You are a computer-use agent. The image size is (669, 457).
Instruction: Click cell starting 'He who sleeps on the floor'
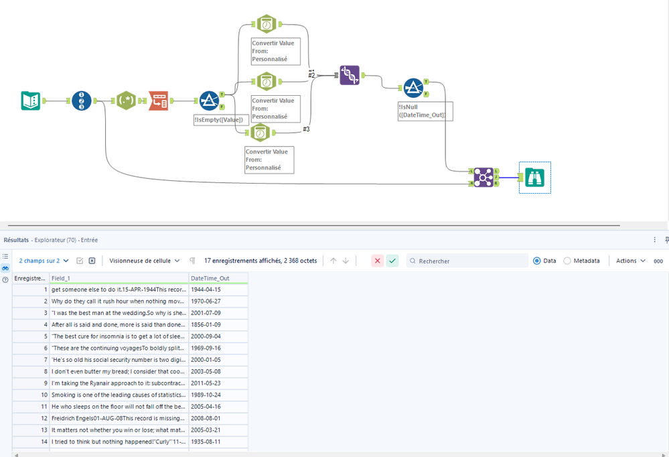click(119, 407)
